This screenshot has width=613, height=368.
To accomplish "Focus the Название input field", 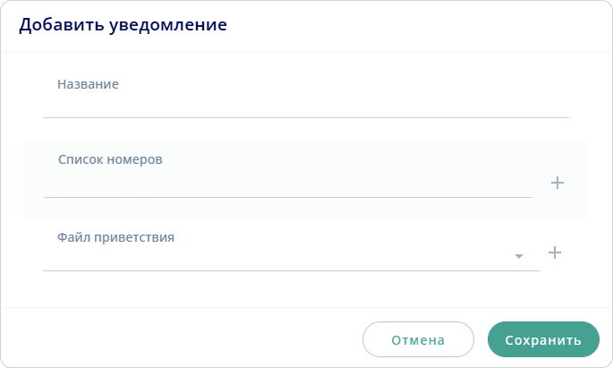I will 305,103.
